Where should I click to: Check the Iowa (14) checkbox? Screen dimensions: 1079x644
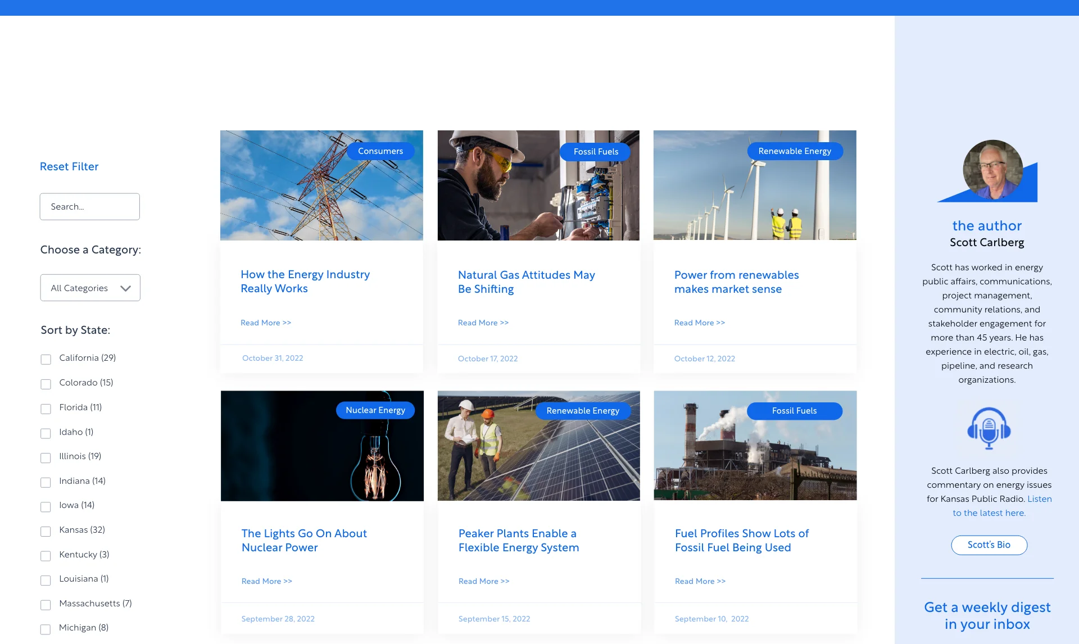[x=46, y=506]
